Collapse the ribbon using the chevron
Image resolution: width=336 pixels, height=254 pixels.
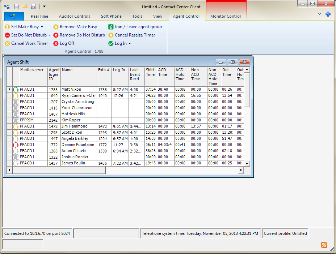[319, 14]
